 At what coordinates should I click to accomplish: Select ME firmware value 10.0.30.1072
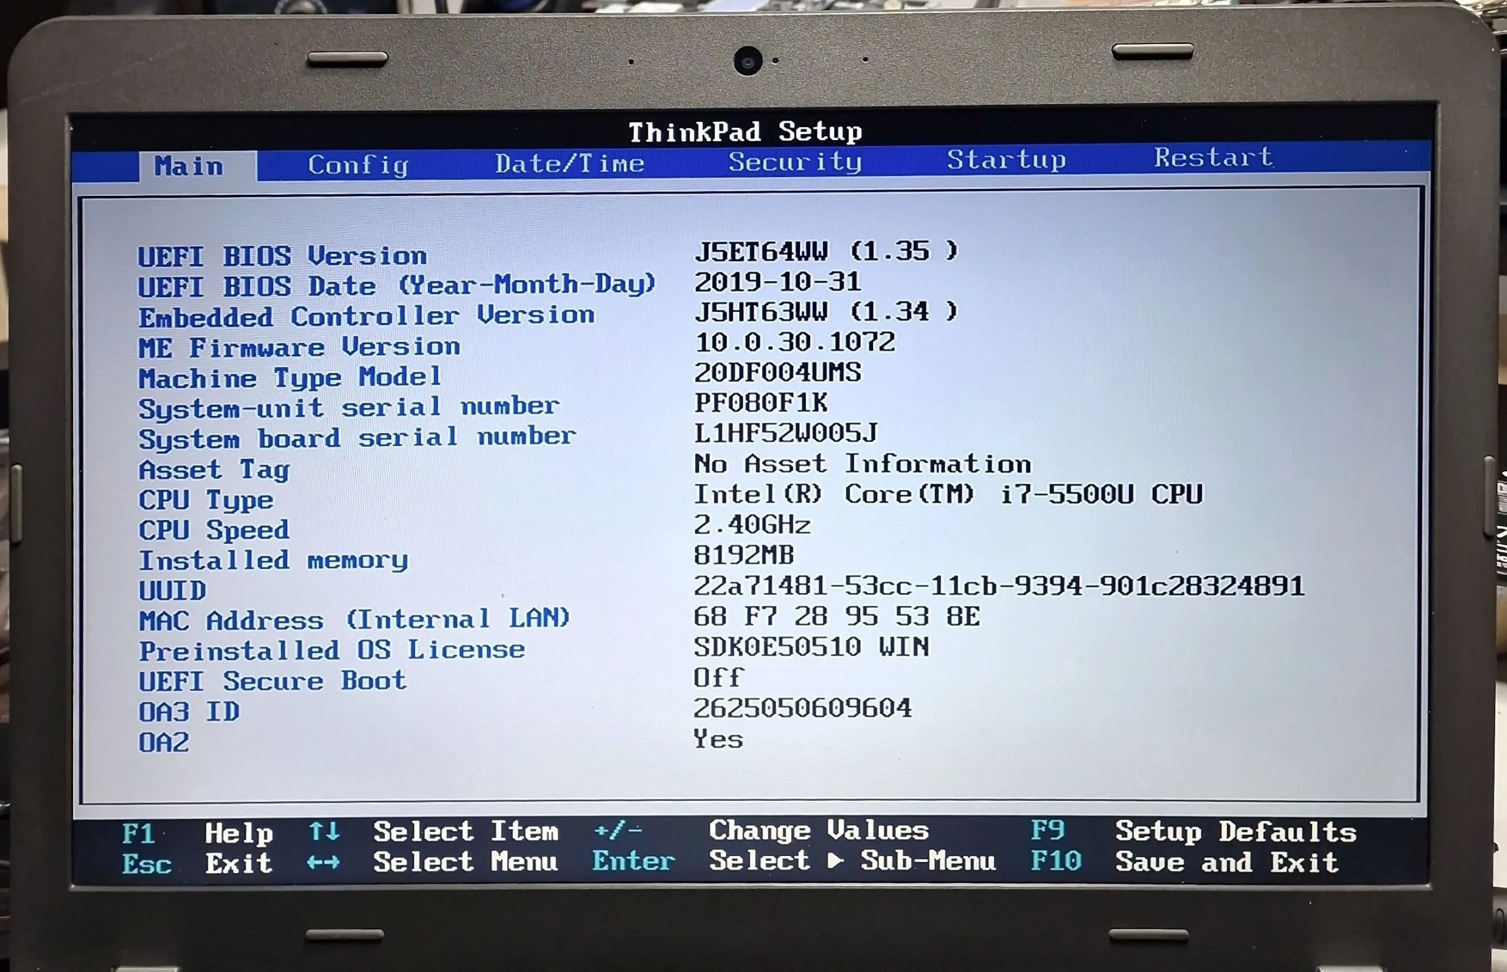click(x=795, y=342)
